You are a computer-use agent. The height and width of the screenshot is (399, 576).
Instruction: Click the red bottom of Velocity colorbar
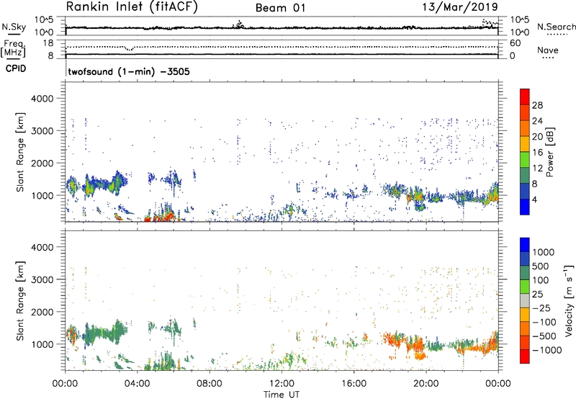525,357
